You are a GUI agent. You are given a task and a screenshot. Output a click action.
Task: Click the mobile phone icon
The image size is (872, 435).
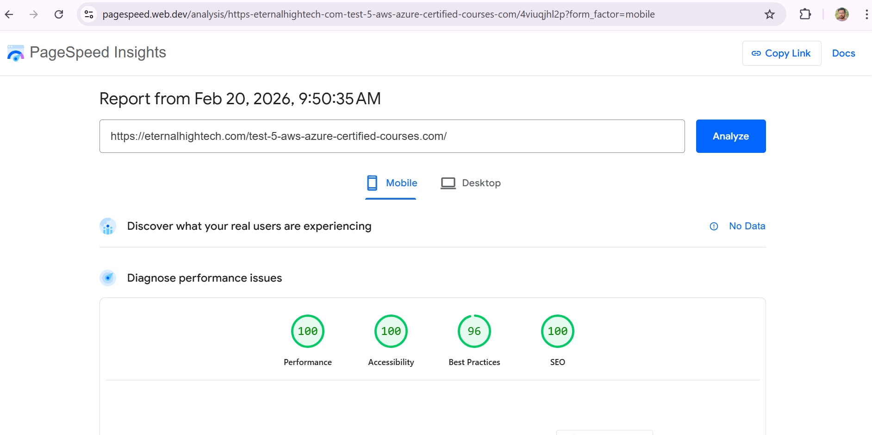click(x=372, y=183)
